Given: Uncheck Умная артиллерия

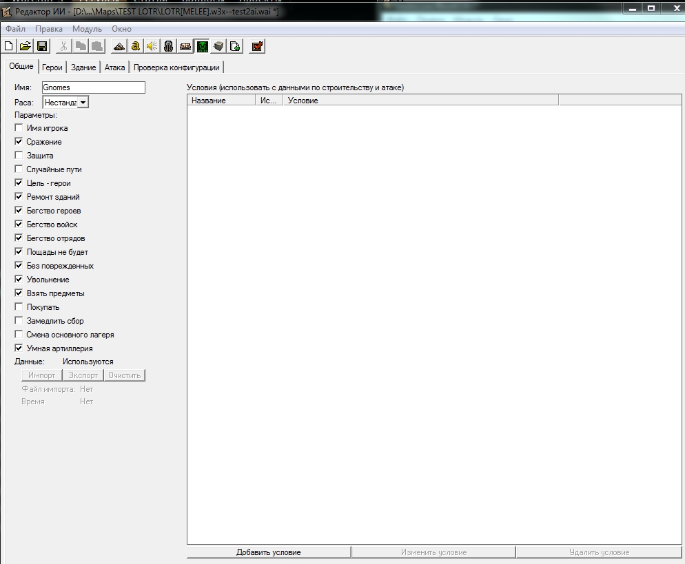Looking at the screenshot, I should (x=19, y=348).
